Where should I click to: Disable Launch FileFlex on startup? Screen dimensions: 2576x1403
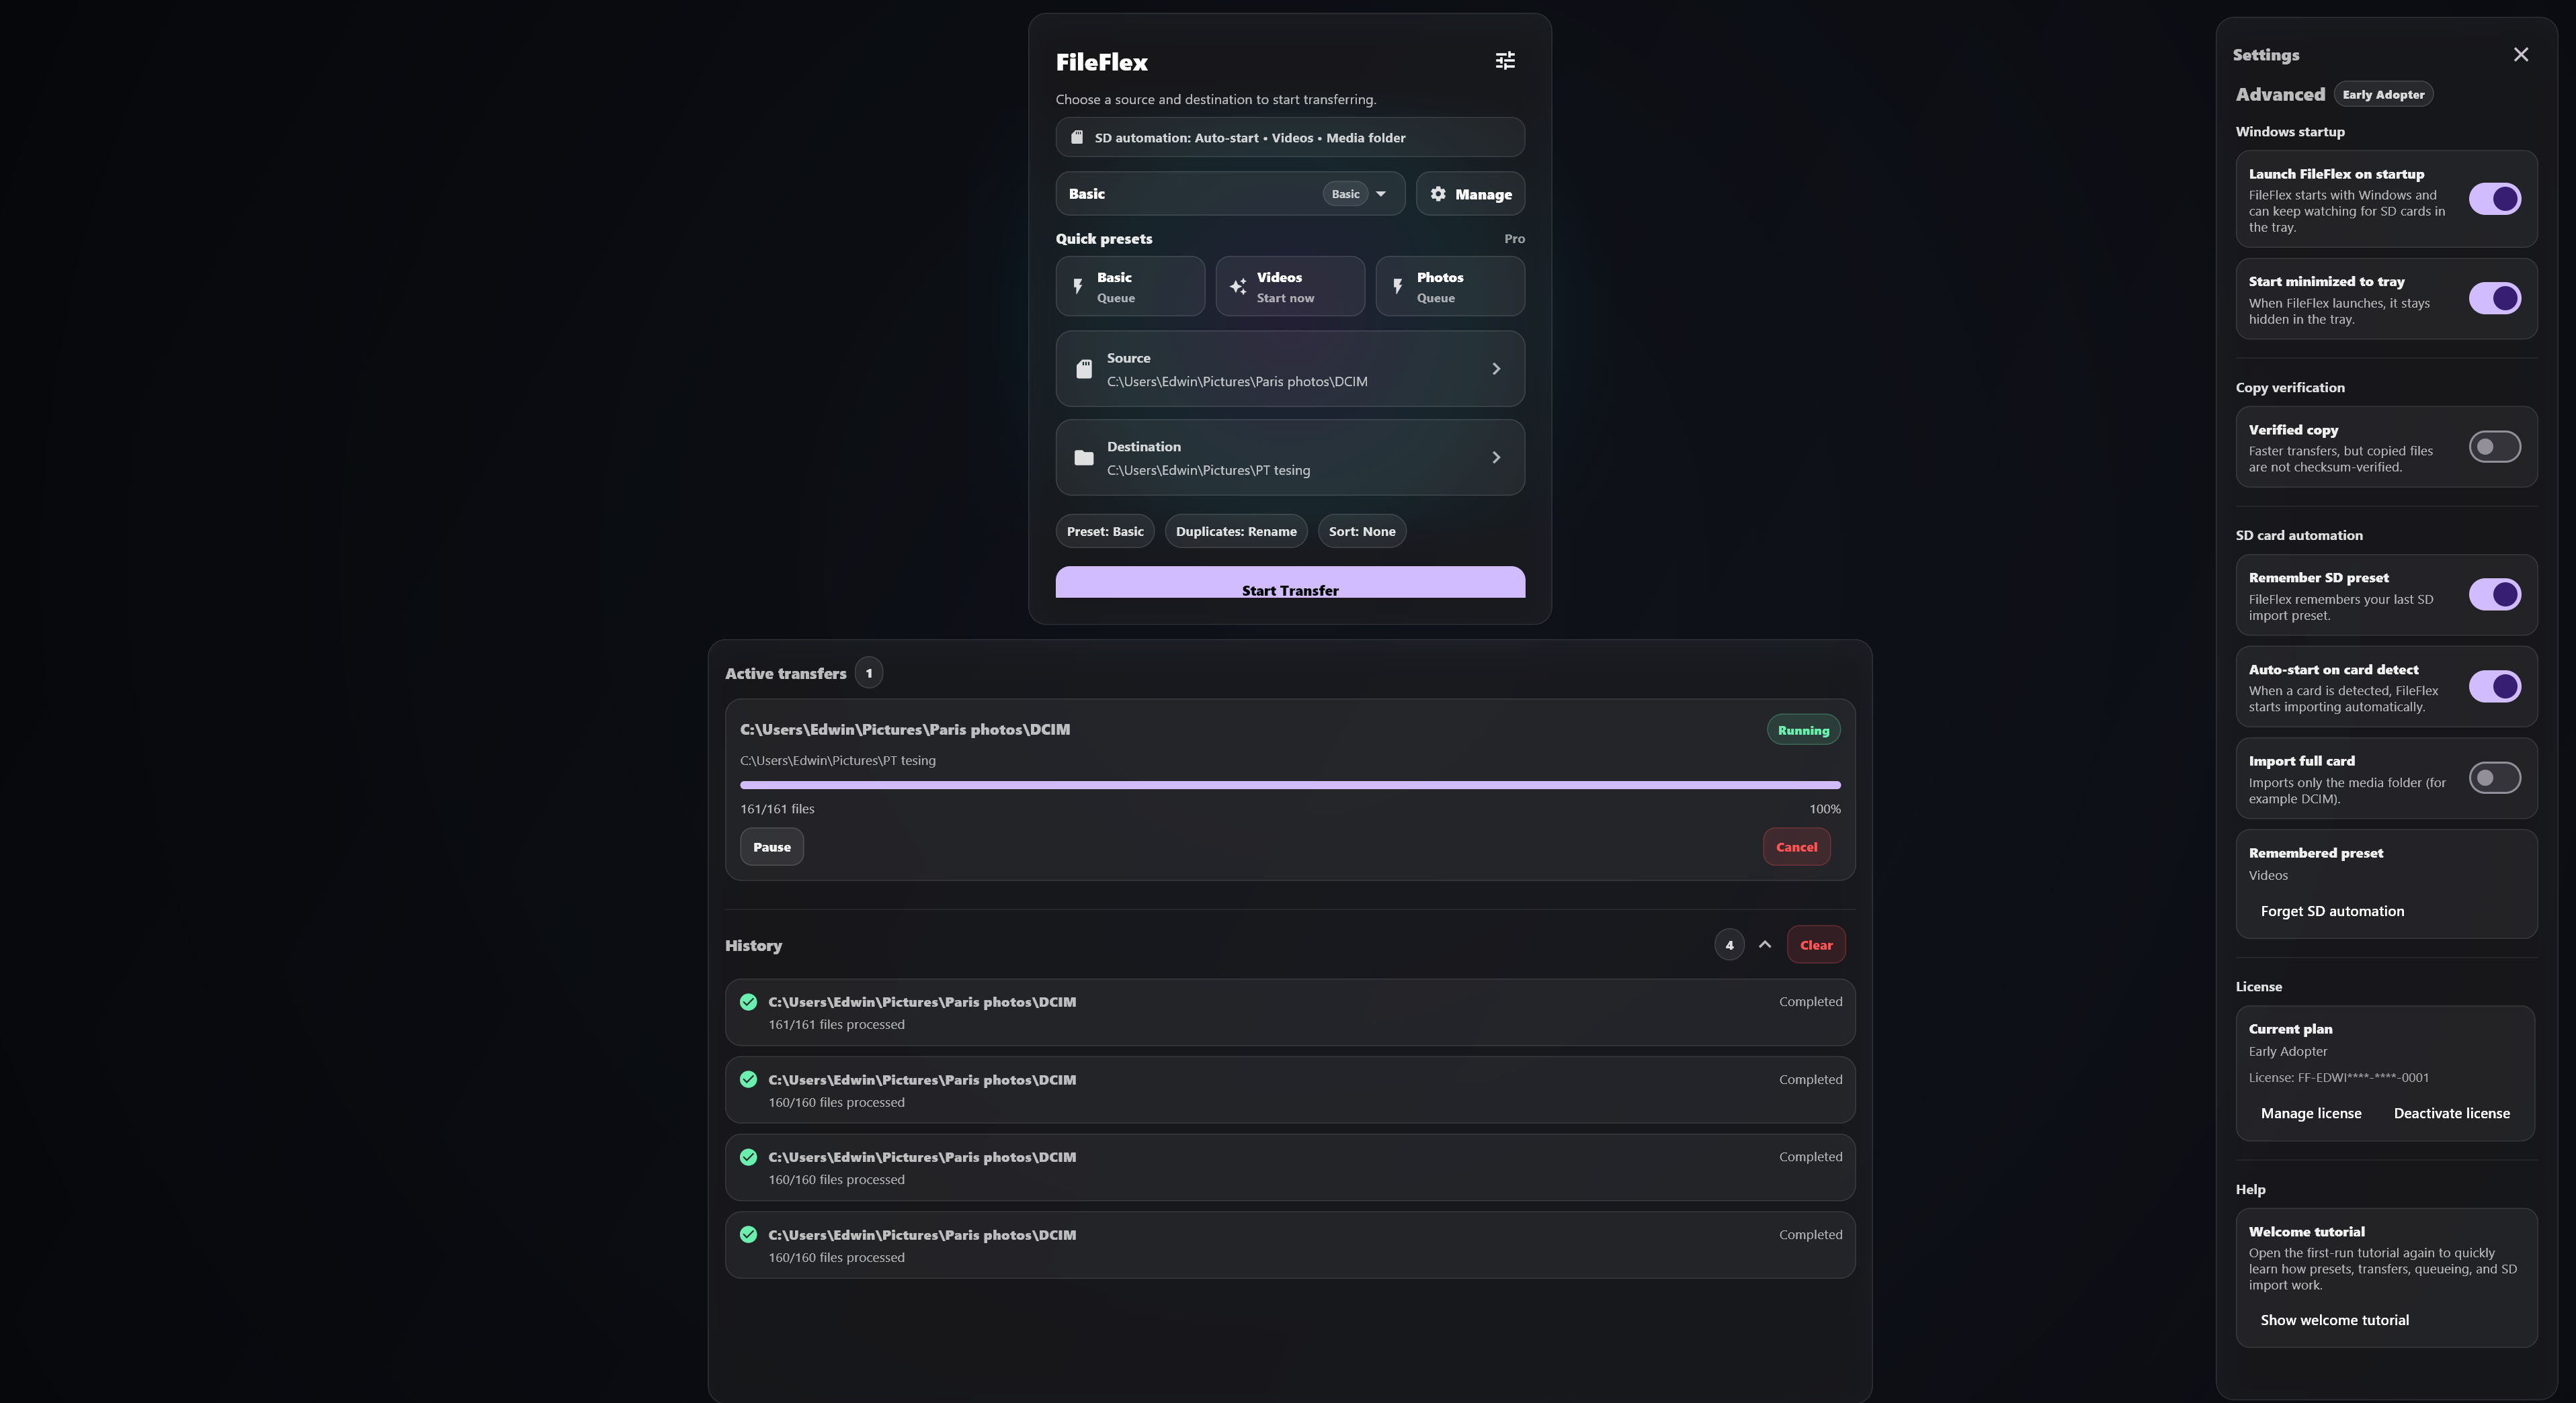[2496, 198]
